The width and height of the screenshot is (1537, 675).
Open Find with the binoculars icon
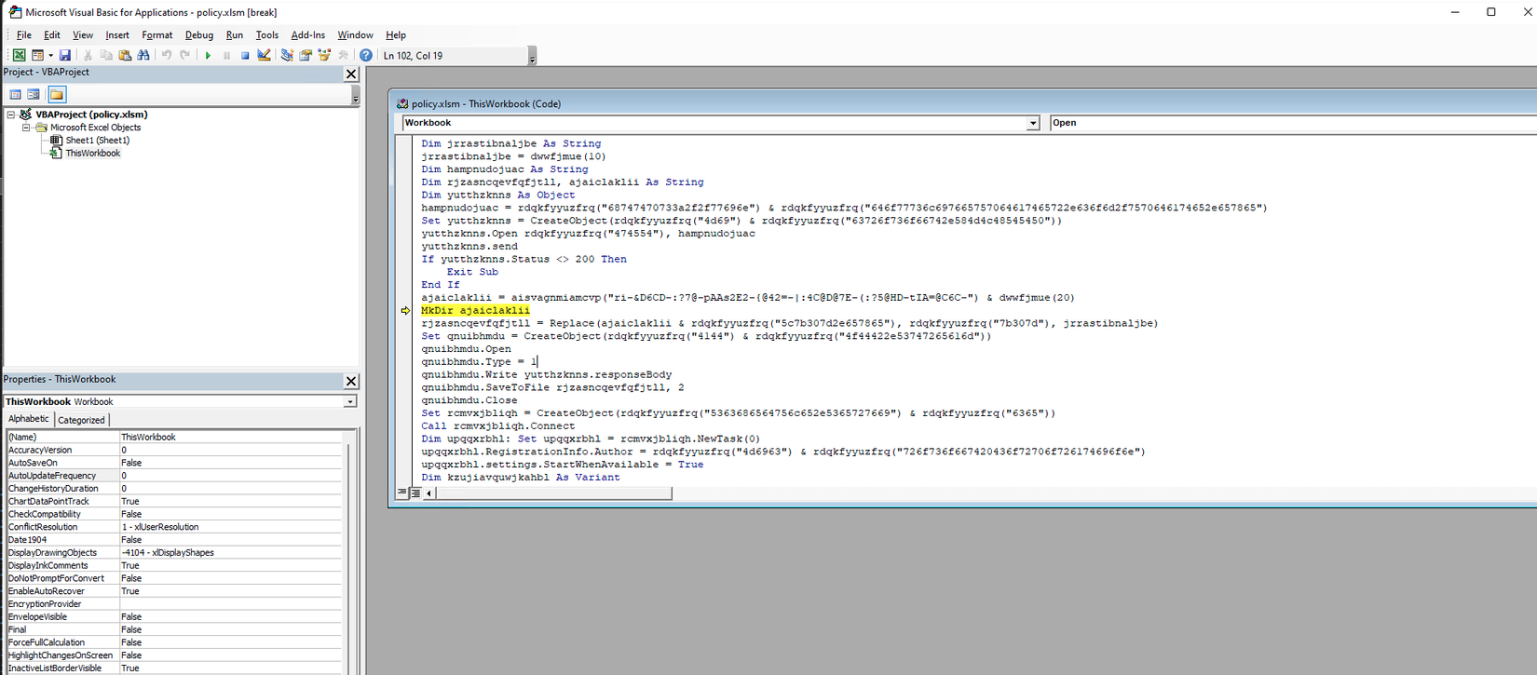coord(143,56)
